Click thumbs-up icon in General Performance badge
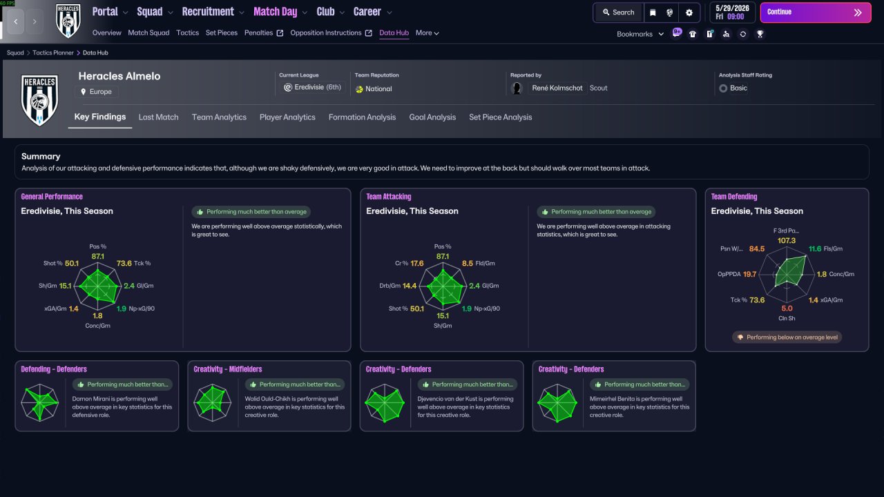The width and height of the screenshot is (884, 497). tap(200, 212)
